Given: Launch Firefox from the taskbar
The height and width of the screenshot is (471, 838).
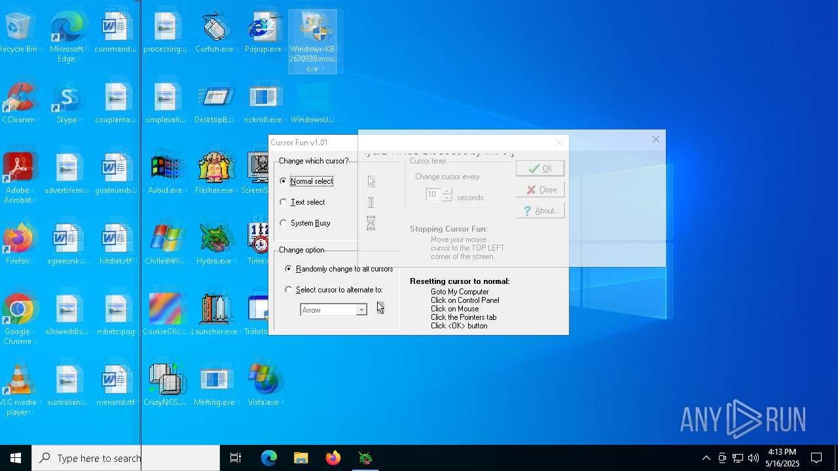Looking at the screenshot, I should tap(333, 458).
